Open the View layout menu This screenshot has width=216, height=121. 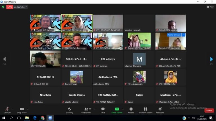coord(210,7)
